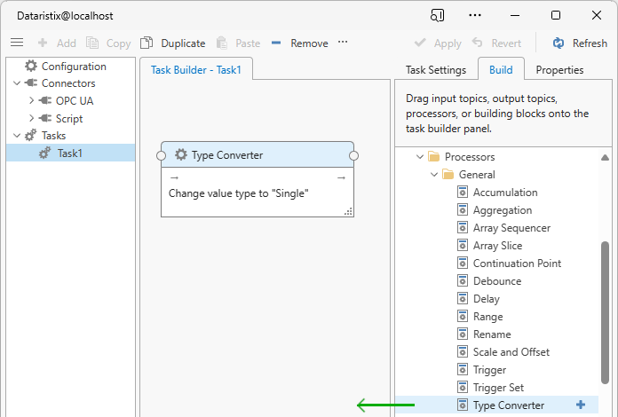Click the Paste button label
618x417 pixels.
248,43
